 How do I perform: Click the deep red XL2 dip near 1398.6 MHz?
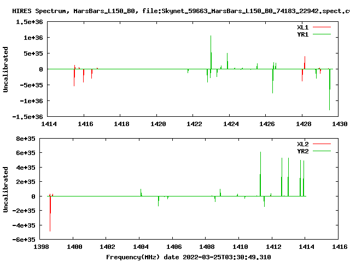click(x=50, y=213)
